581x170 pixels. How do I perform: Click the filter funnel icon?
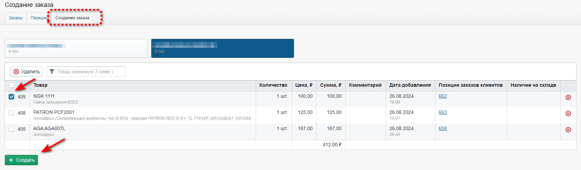(x=52, y=72)
